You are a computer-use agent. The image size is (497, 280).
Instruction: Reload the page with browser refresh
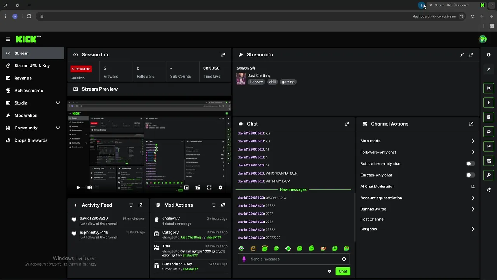click(473, 16)
